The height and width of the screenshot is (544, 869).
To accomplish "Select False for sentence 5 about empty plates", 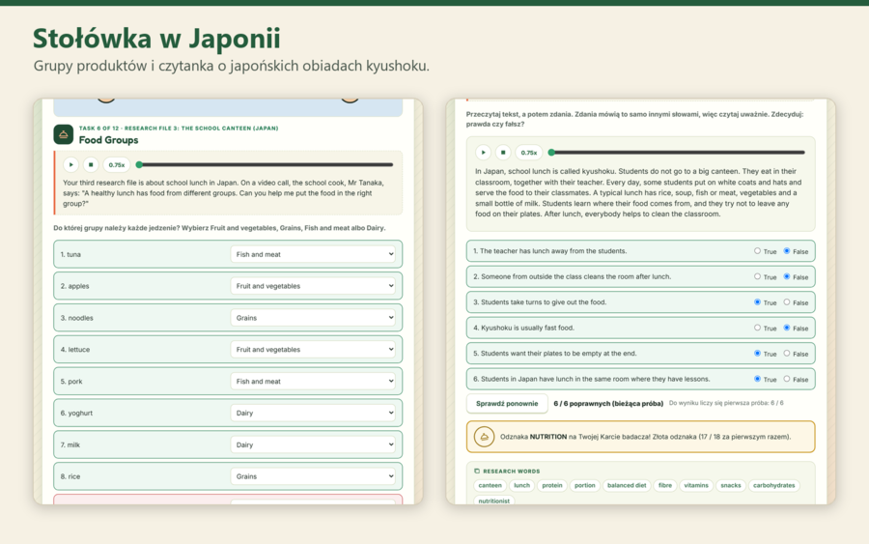I will click(x=786, y=354).
